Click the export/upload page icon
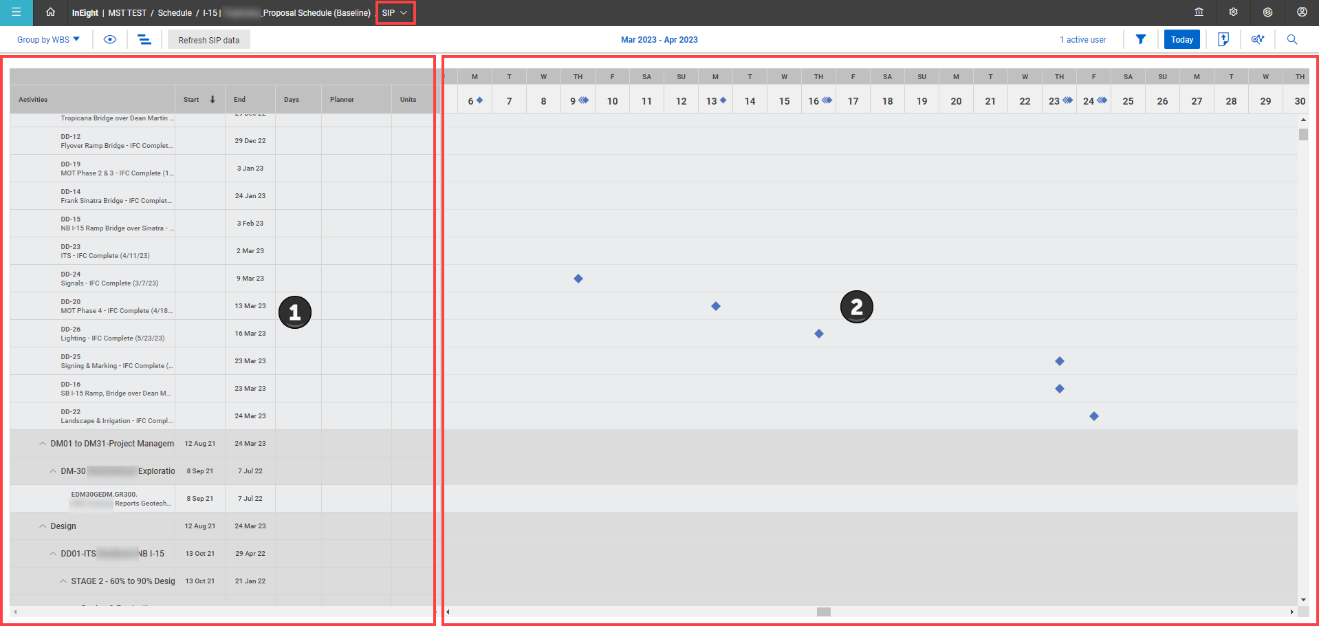The height and width of the screenshot is (626, 1319). click(1223, 39)
